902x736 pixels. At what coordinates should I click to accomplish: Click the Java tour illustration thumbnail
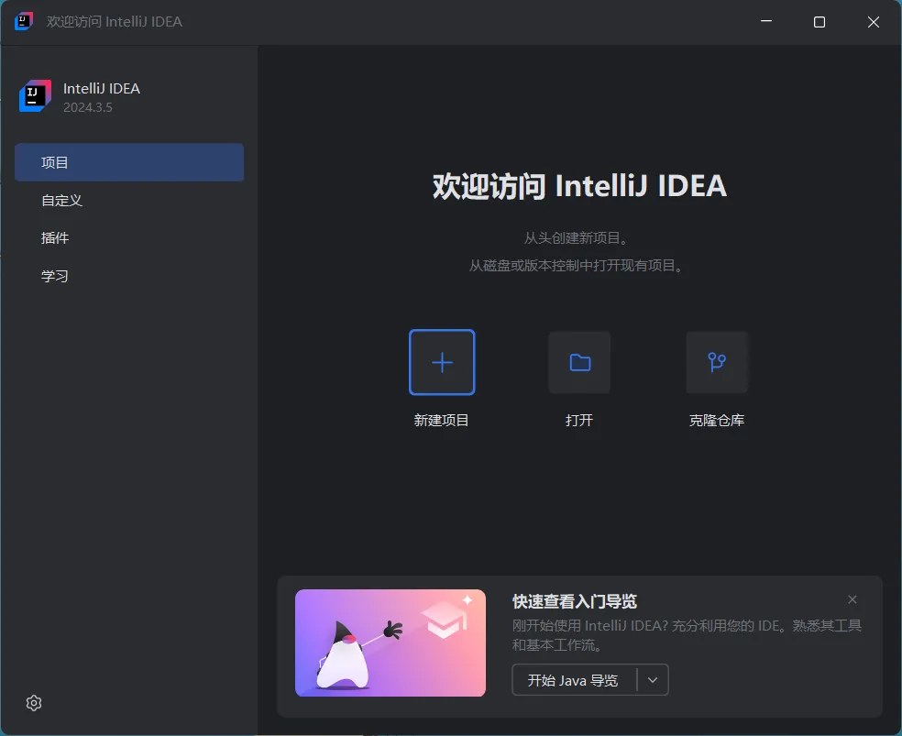pyautogui.click(x=390, y=643)
